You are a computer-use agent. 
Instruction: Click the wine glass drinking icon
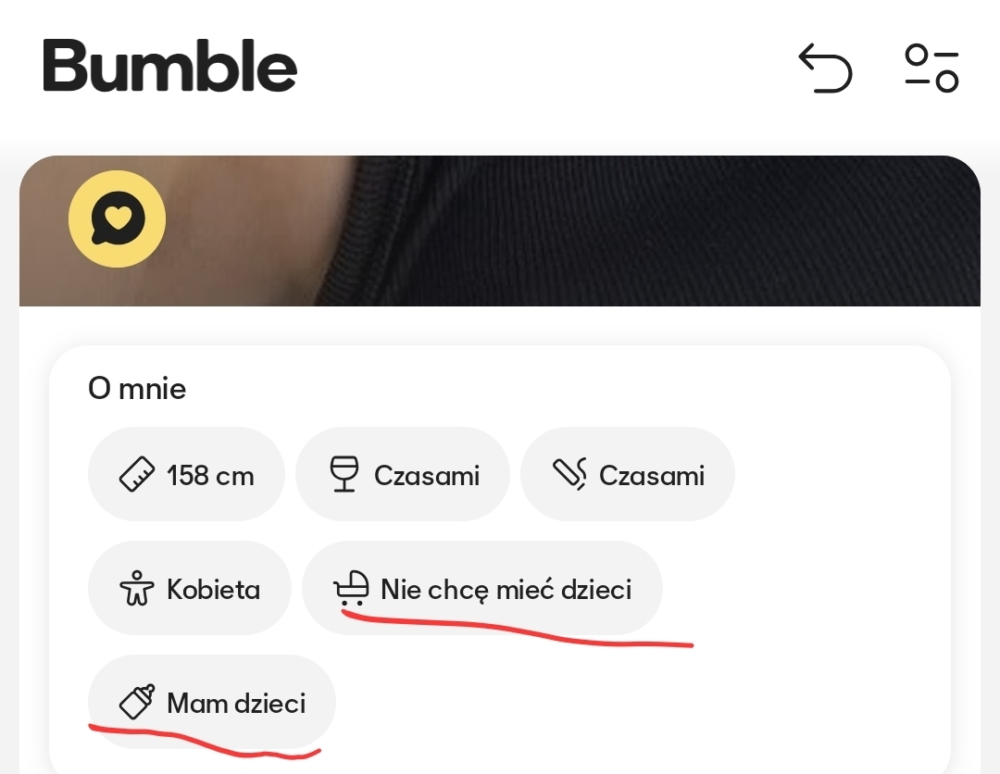point(344,476)
